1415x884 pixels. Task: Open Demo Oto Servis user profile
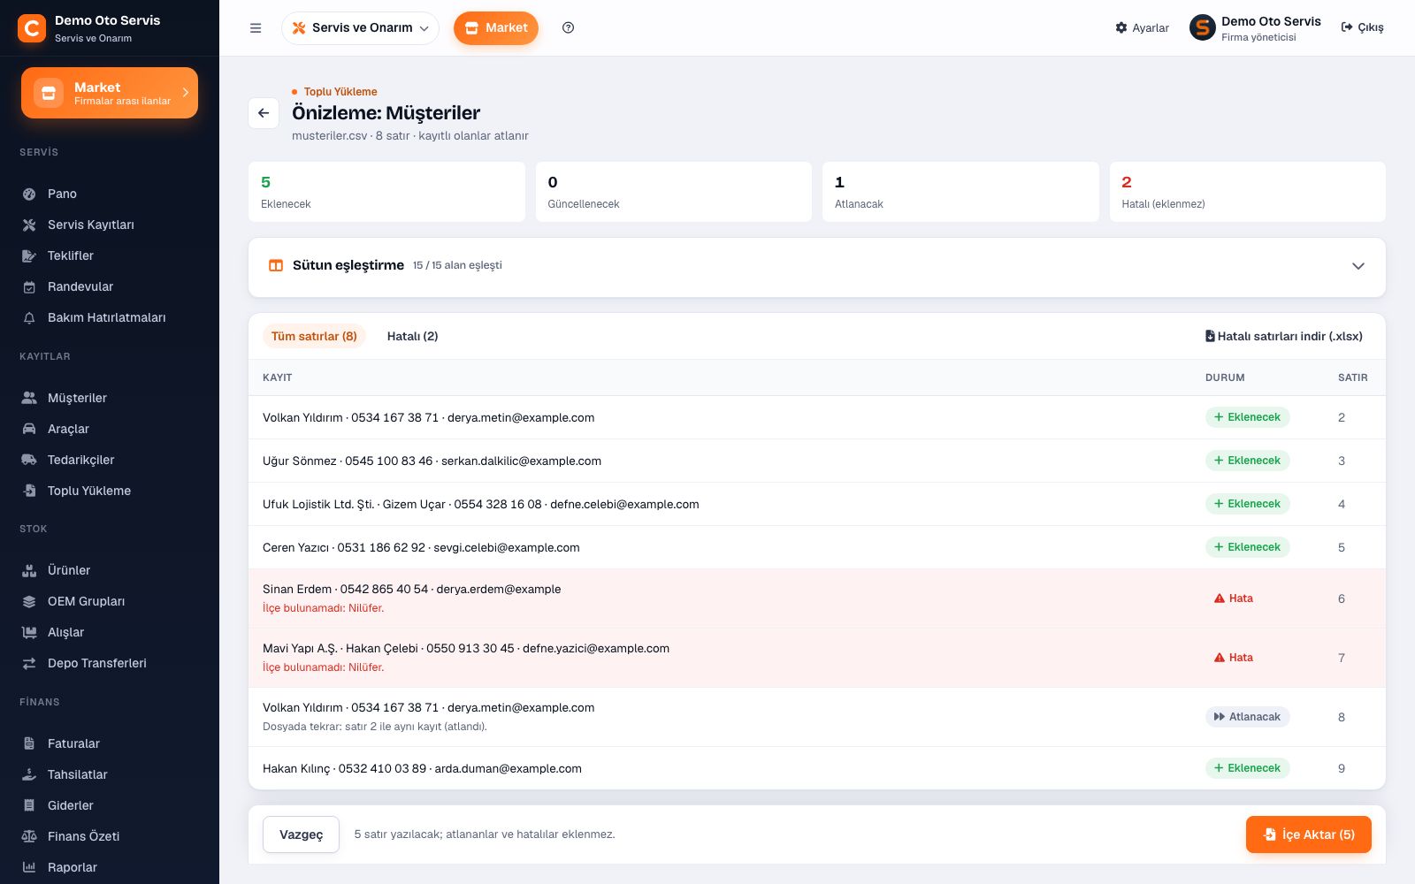click(x=1255, y=28)
